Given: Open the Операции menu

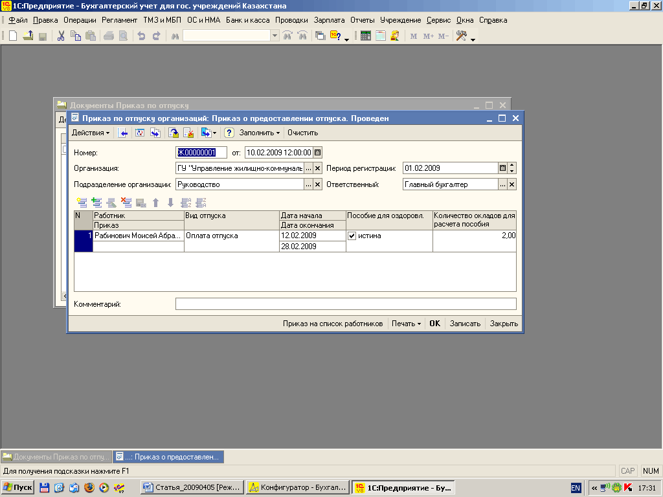Looking at the screenshot, I should click(x=80, y=20).
